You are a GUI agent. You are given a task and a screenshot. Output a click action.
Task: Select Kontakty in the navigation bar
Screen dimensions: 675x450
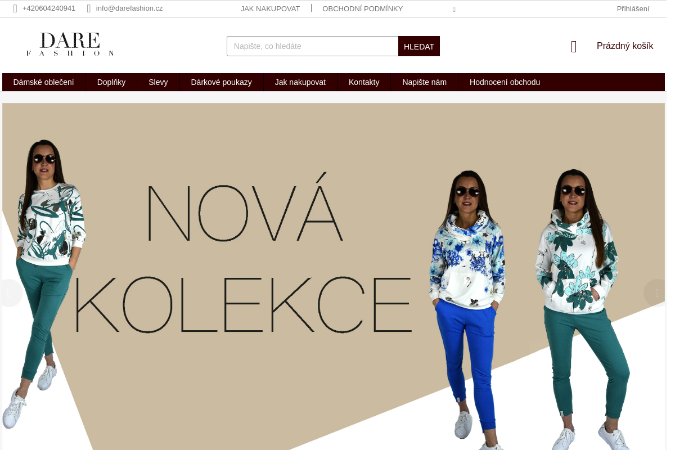pyautogui.click(x=364, y=82)
